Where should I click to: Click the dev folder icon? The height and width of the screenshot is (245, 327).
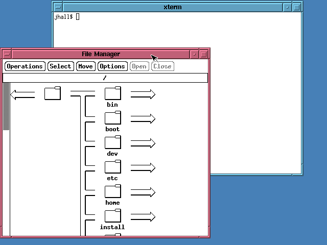(x=112, y=142)
